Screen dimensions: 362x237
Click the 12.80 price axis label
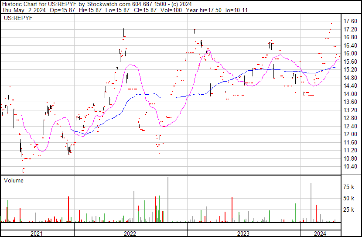350,118
